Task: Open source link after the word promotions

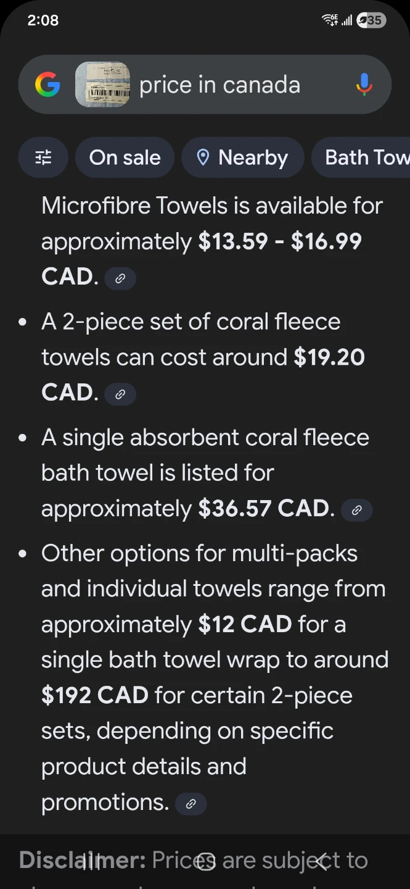Action: [191, 804]
